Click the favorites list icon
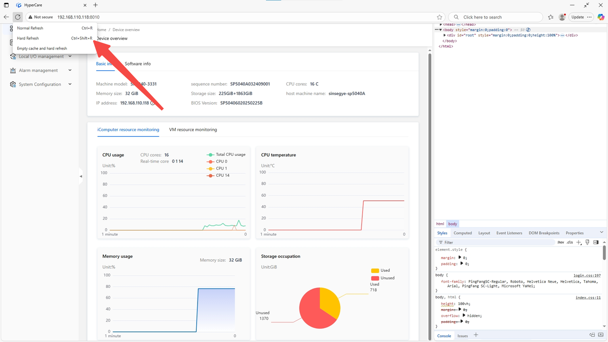Screen dimensions: 608x342 551,17
